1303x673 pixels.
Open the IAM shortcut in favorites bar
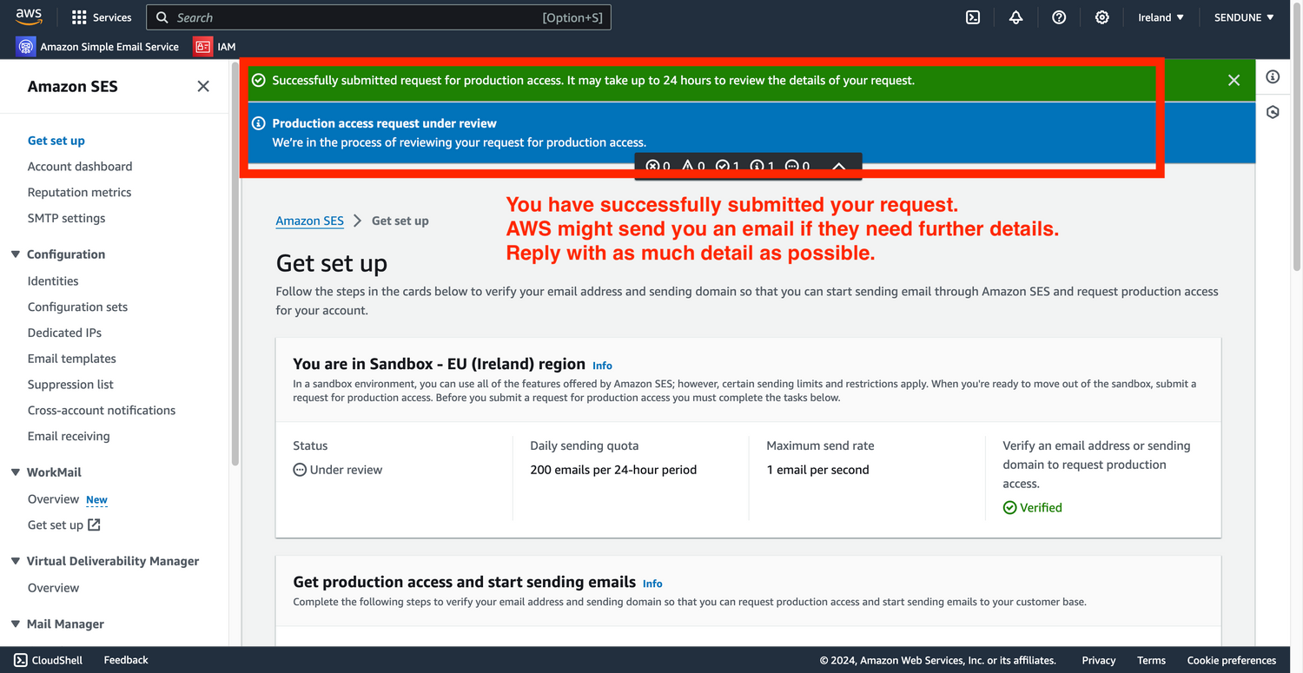(215, 47)
